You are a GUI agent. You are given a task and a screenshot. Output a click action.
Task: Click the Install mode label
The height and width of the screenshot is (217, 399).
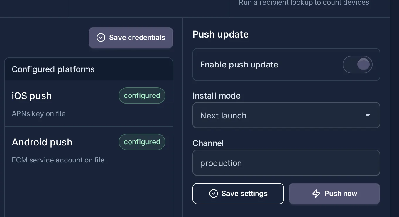point(217,96)
